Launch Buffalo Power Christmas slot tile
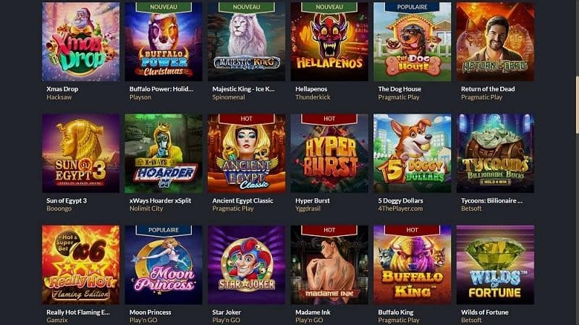The width and height of the screenshot is (579, 325). (x=164, y=41)
